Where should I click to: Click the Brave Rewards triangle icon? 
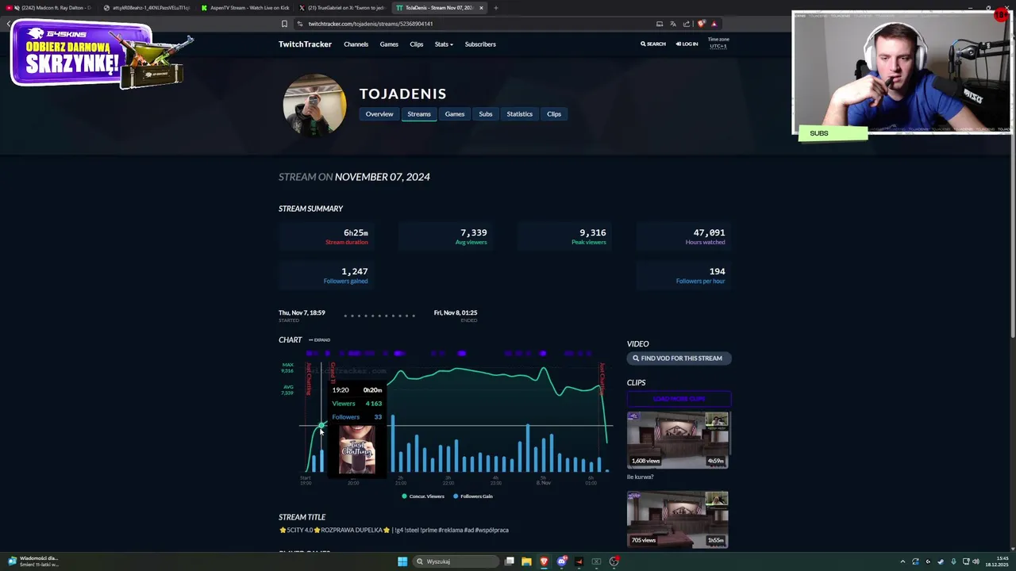pos(714,24)
